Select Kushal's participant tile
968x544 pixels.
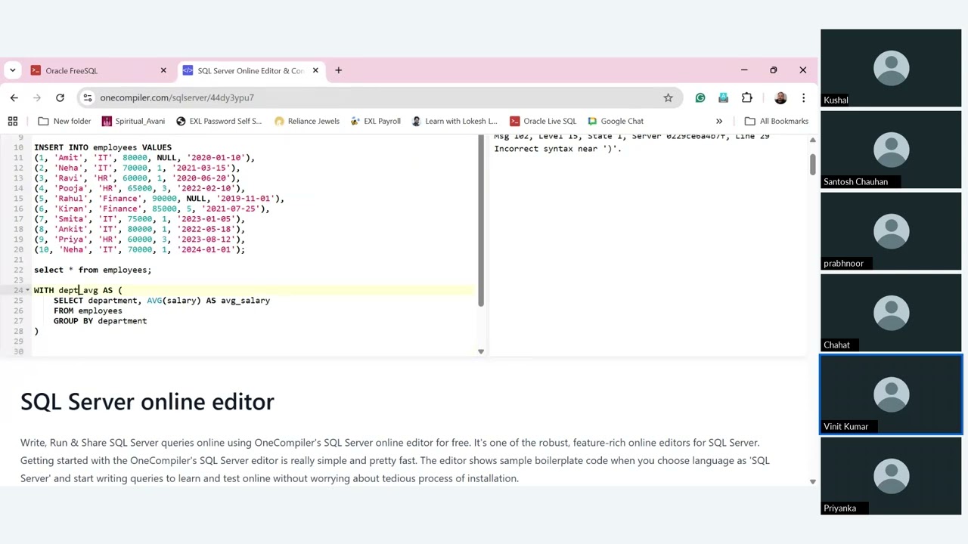coord(891,68)
